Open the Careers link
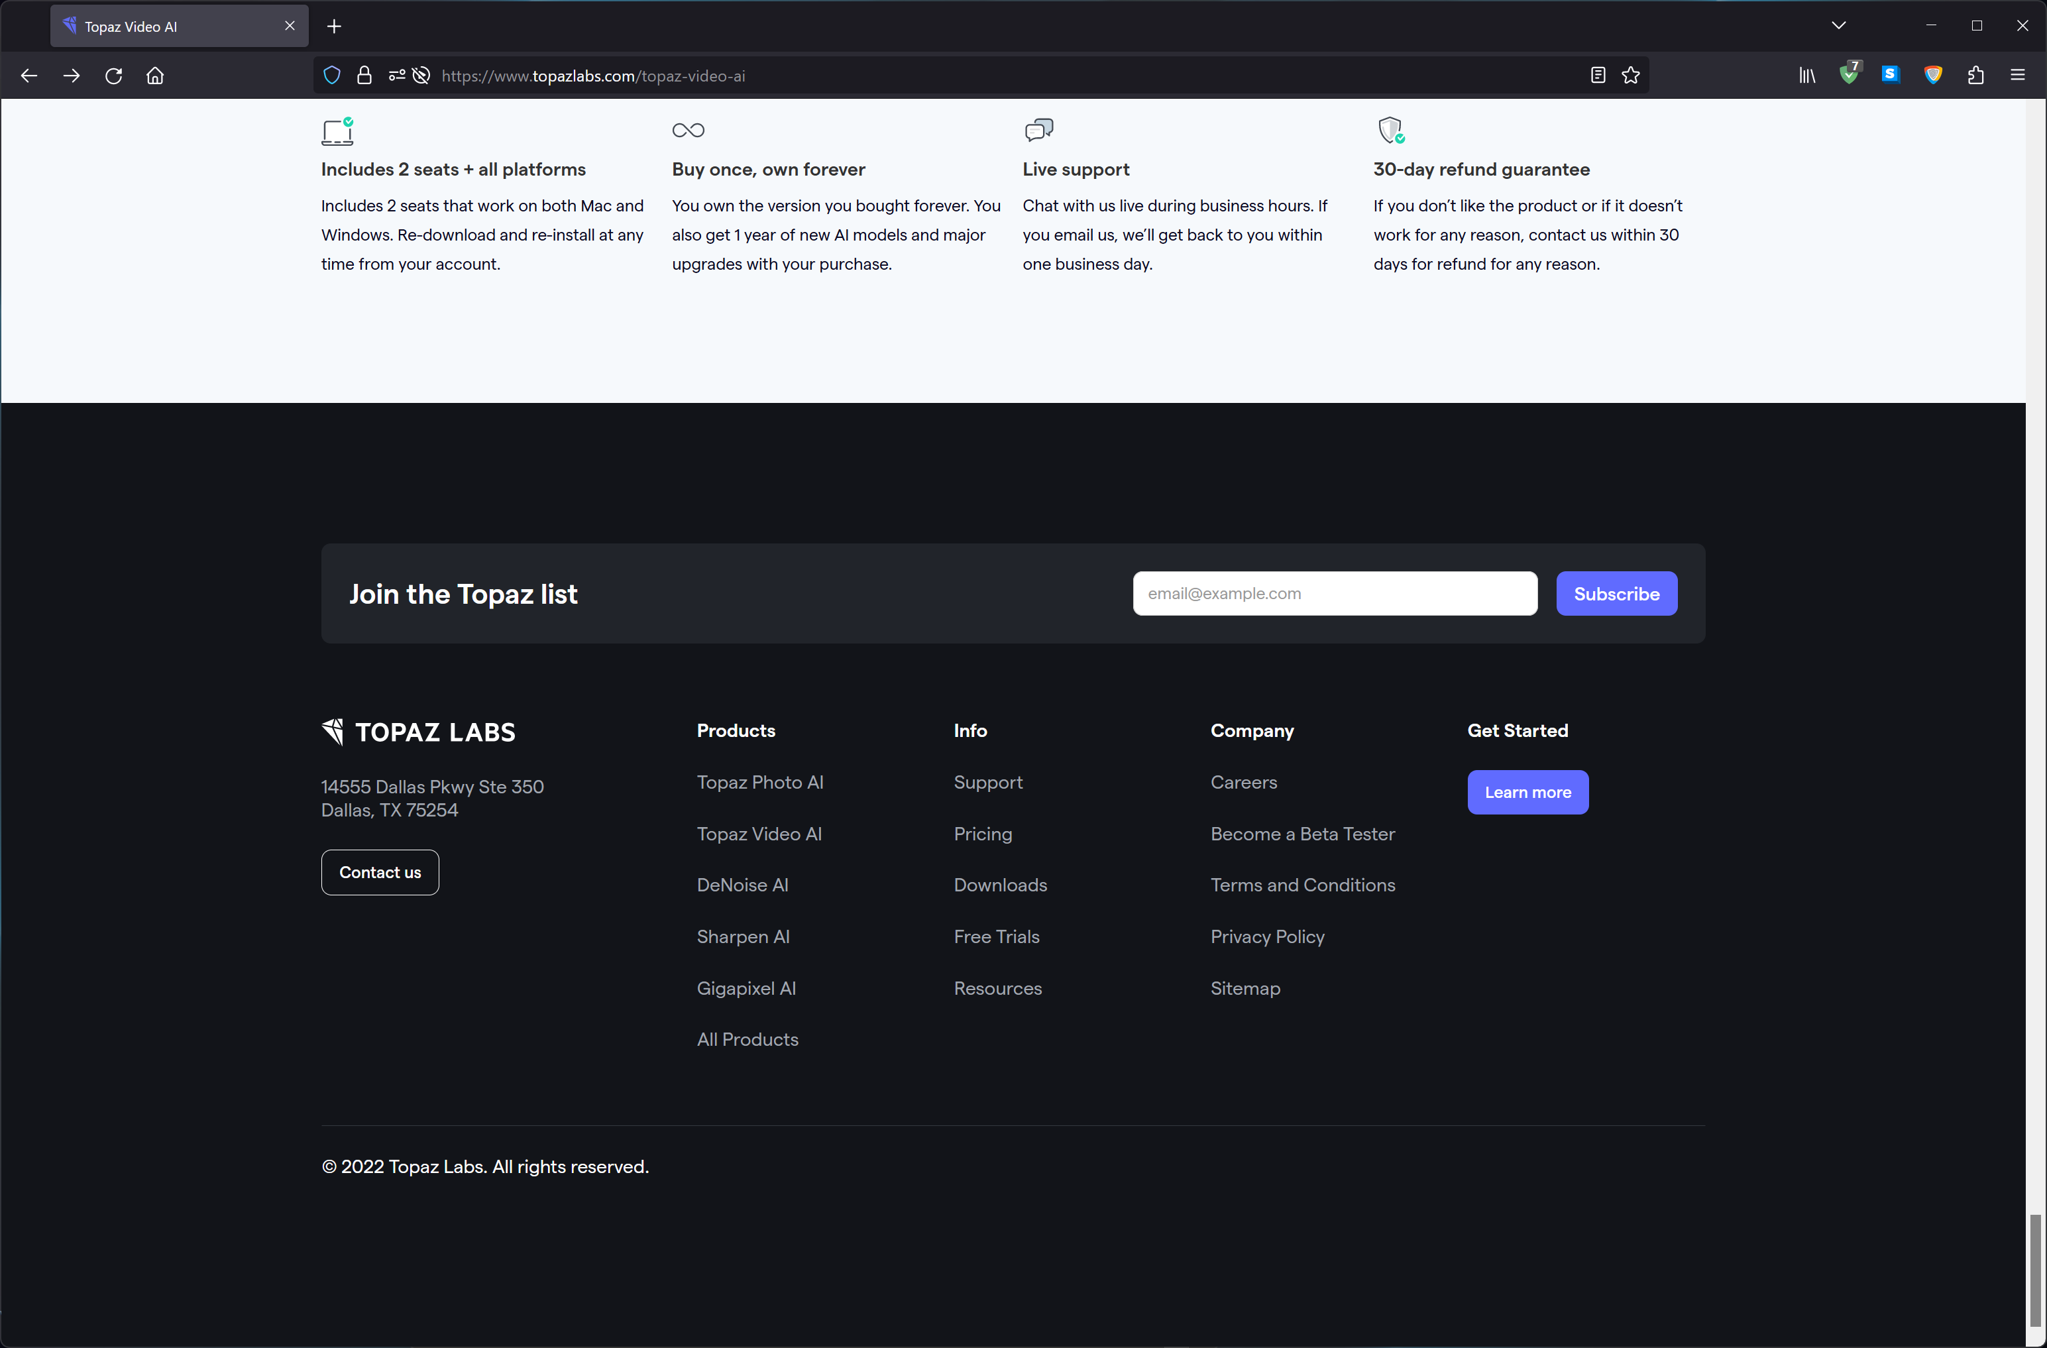 (1244, 782)
